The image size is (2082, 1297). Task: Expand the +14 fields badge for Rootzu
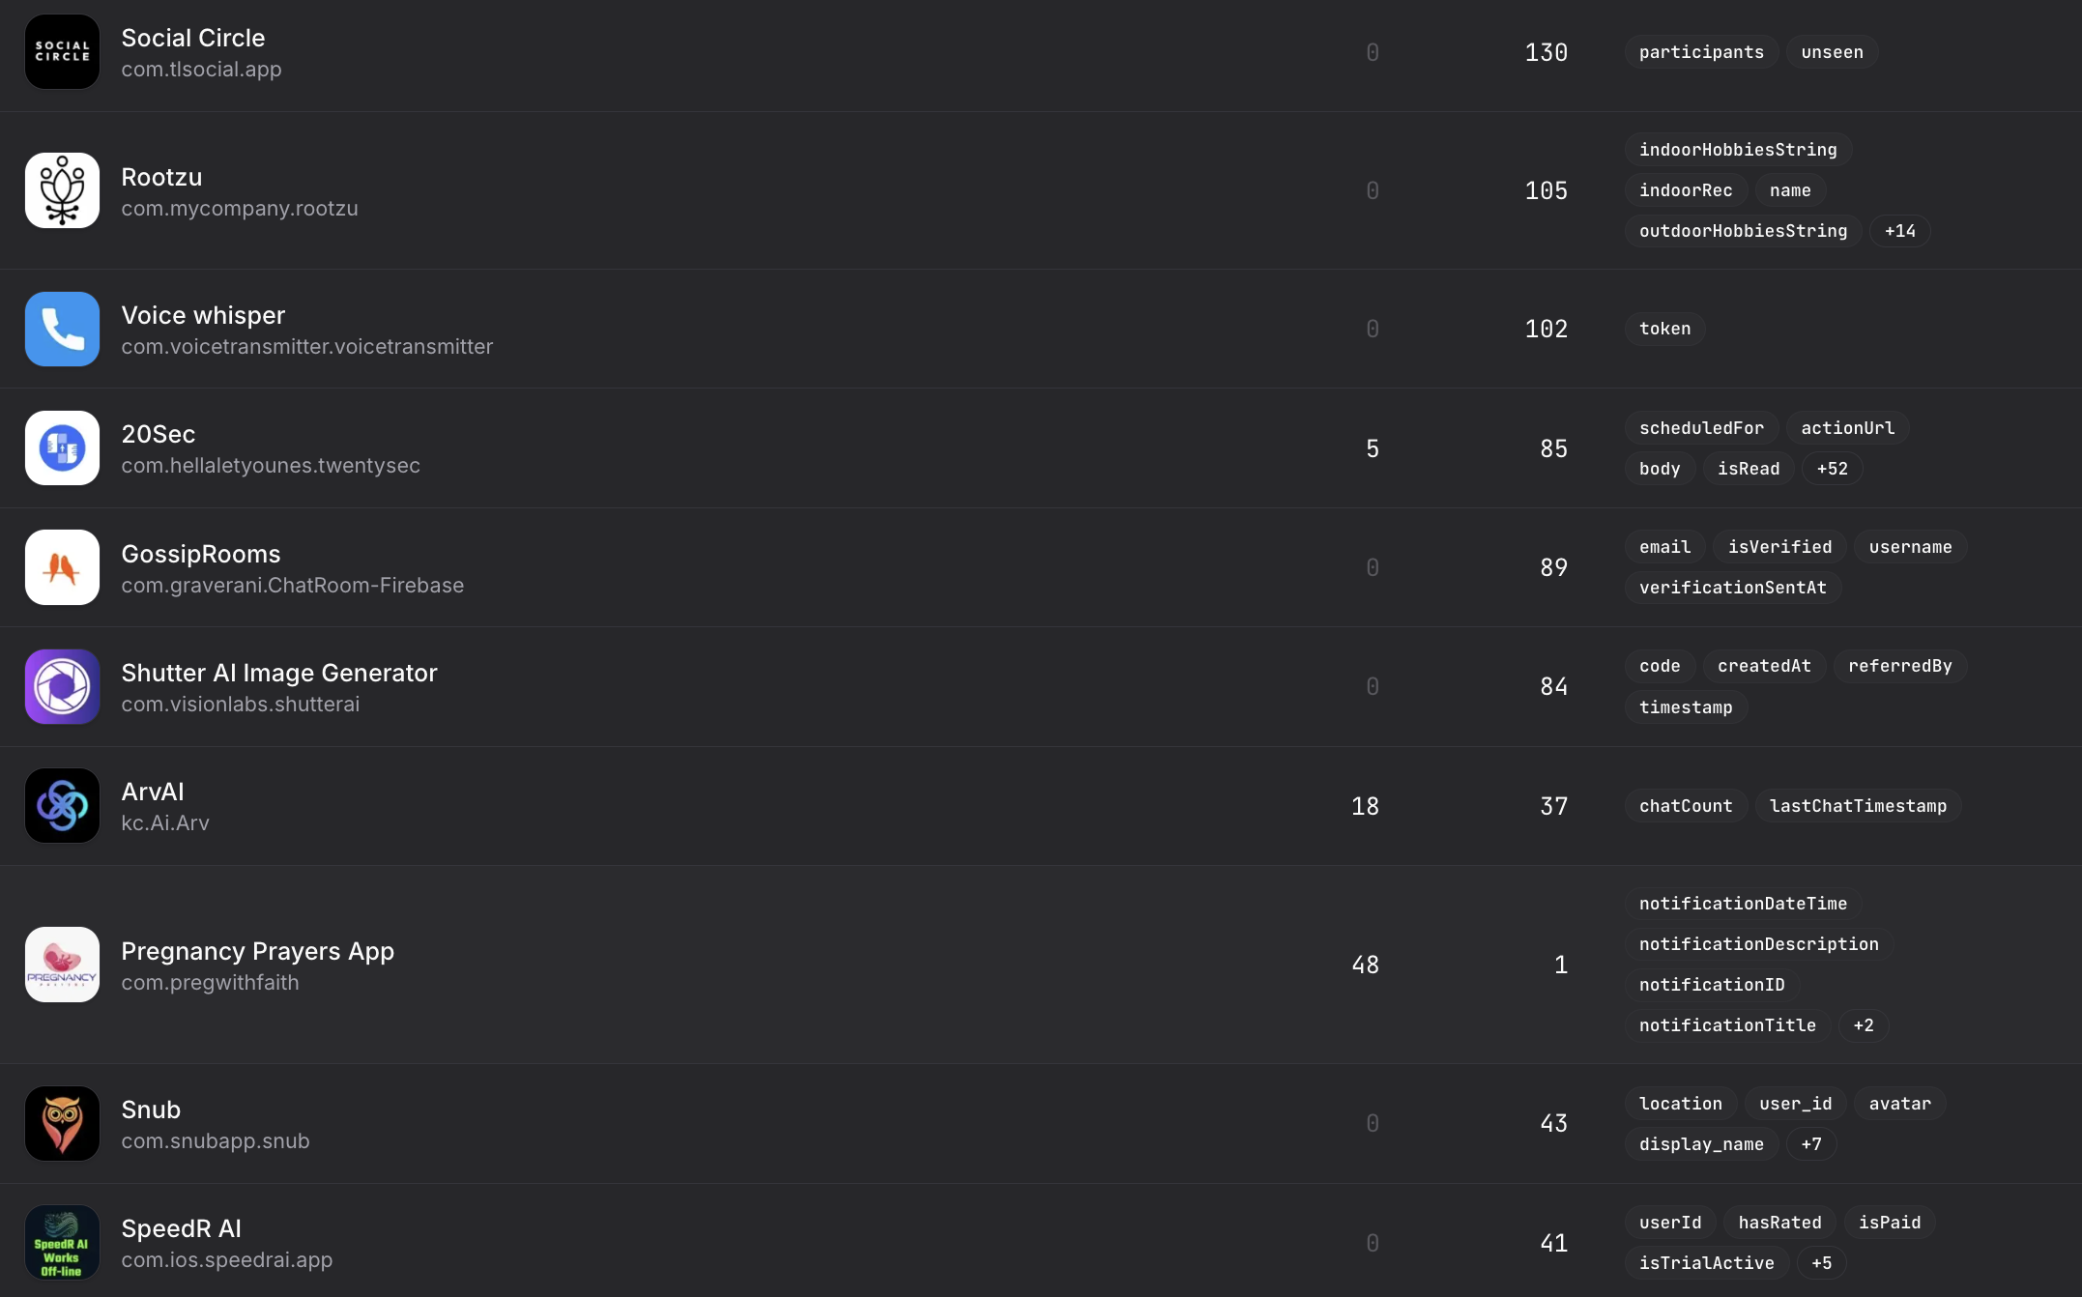(1899, 231)
